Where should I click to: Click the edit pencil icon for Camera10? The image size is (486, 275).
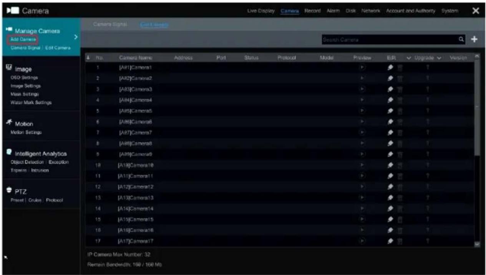(390, 165)
